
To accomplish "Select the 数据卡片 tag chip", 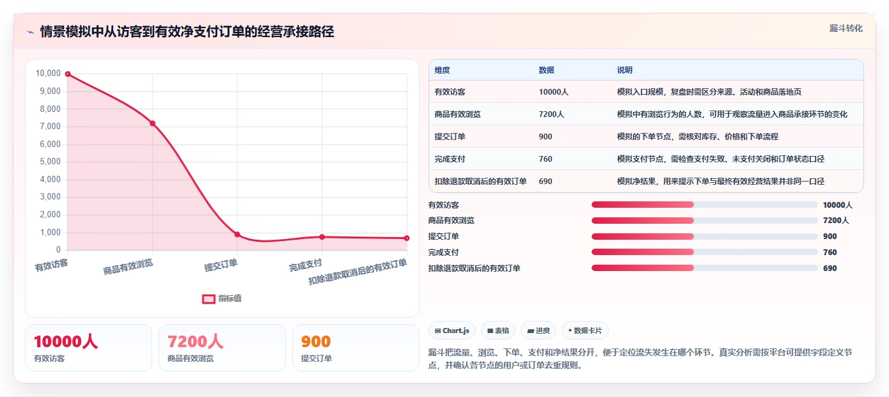I will coord(585,331).
